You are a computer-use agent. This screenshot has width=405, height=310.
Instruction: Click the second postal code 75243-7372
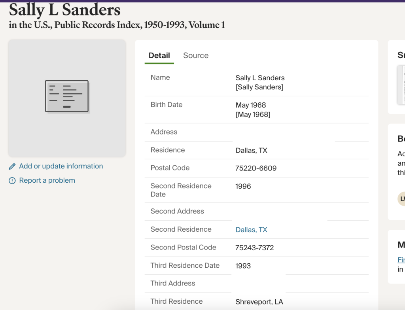pyautogui.click(x=255, y=248)
